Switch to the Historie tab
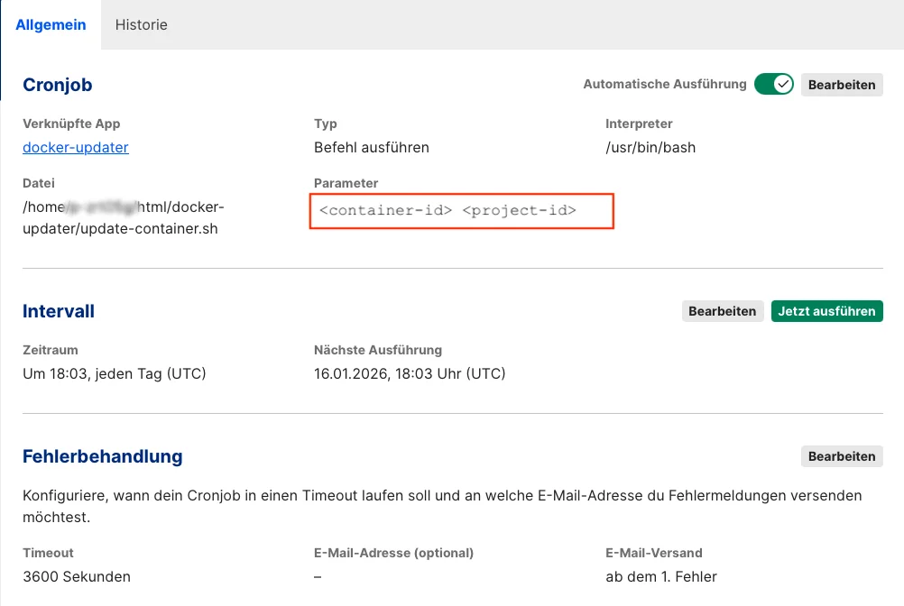This screenshot has width=904, height=606. coord(141,24)
